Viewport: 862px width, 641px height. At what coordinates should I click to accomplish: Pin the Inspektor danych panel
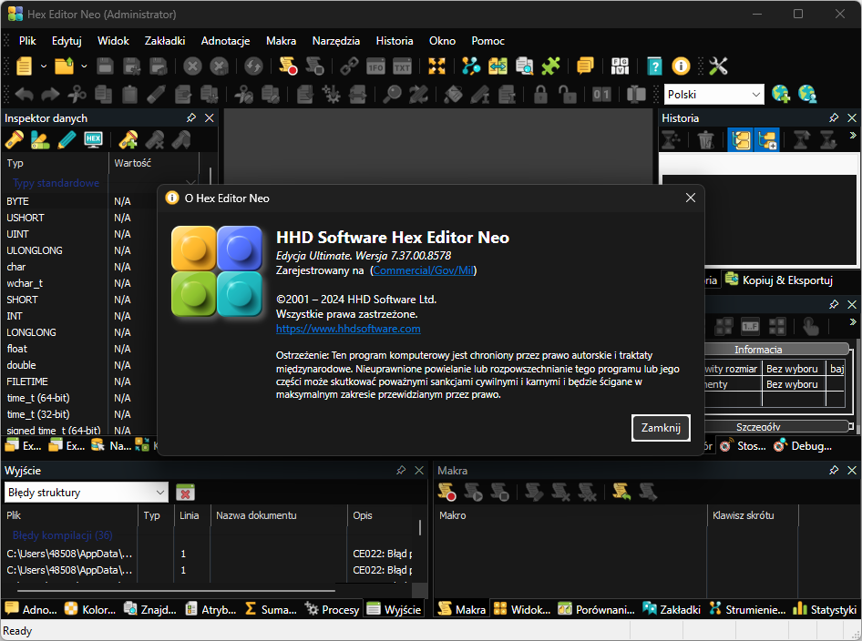(x=190, y=117)
